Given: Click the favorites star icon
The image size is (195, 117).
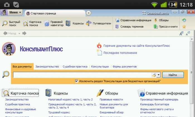Looking at the screenshot, I should [x=184, y=26].
